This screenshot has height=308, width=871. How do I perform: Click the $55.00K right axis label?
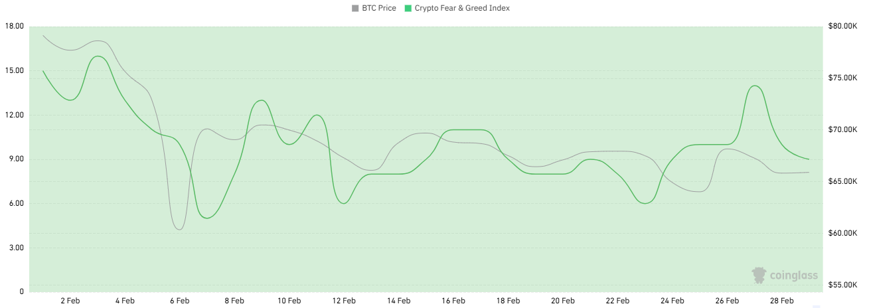click(843, 285)
